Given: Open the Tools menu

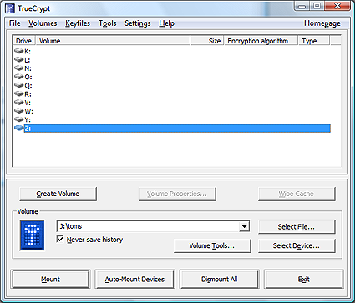Looking at the screenshot, I should 108,23.
